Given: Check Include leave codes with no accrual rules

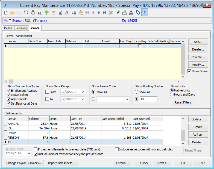Looking at the screenshot, I should pyautogui.click(x=117, y=149).
